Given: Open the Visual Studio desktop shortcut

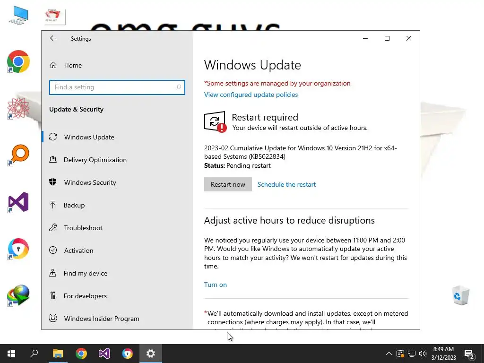Looking at the screenshot, I should (18, 202).
